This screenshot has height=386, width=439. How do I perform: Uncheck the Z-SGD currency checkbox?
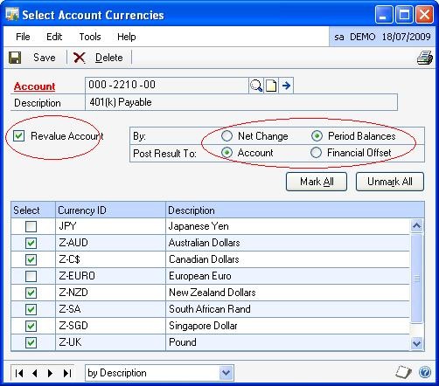(31, 326)
